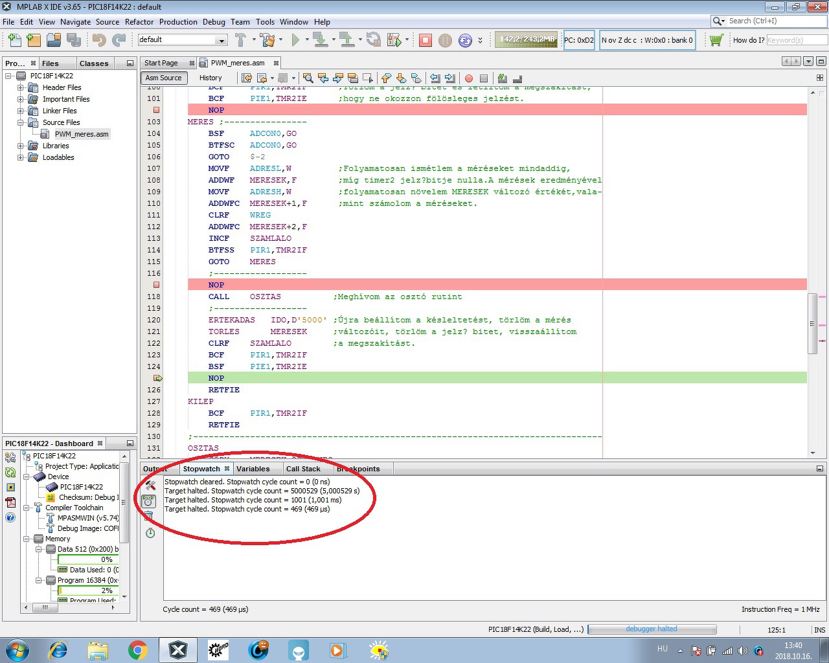
Task: Click the New Project toolbar icon
Action: [x=34, y=40]
